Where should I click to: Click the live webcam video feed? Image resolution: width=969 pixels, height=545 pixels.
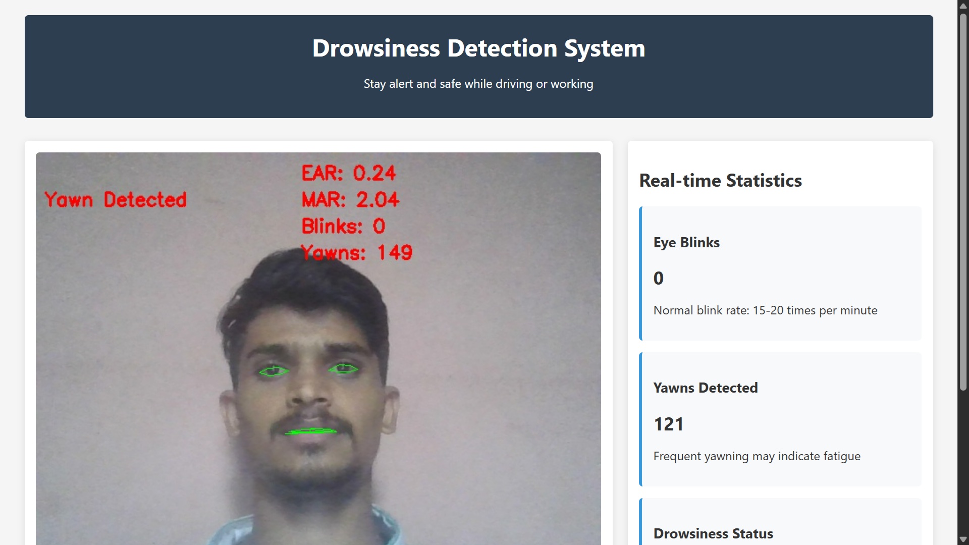coord(318,348)
